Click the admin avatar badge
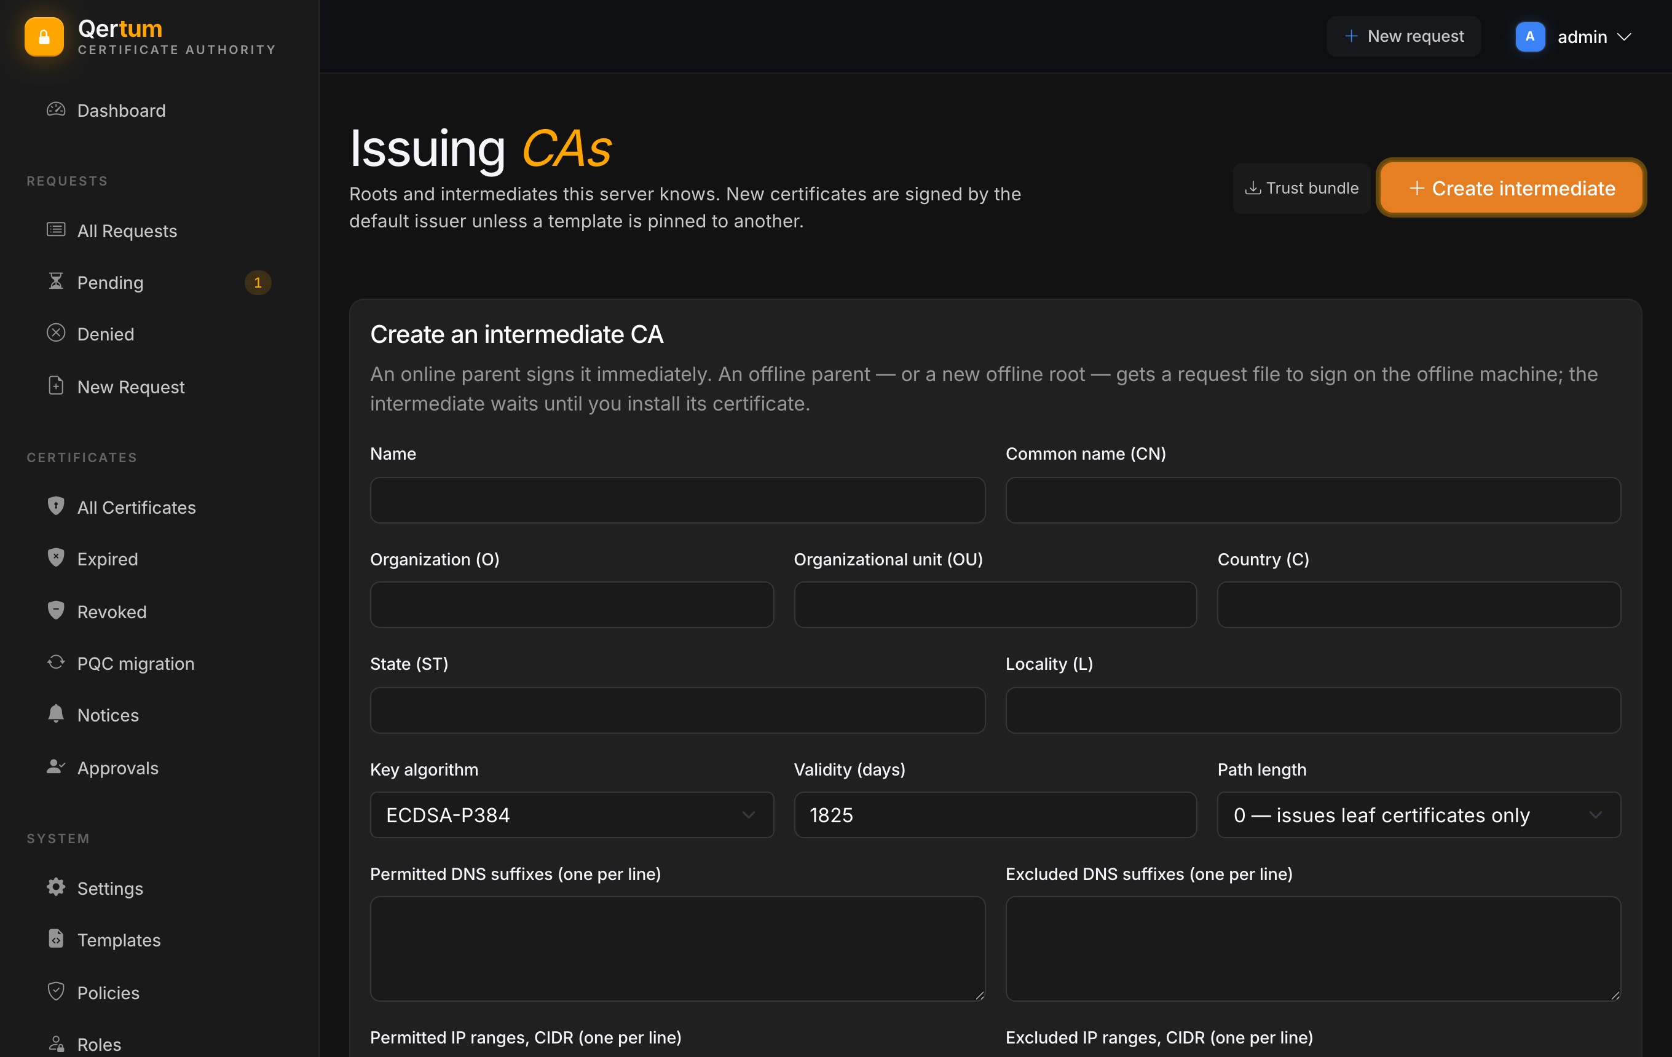The height and width of the screenshot is (1057, 1672). pyautogui.click(x=1529, y=37)
